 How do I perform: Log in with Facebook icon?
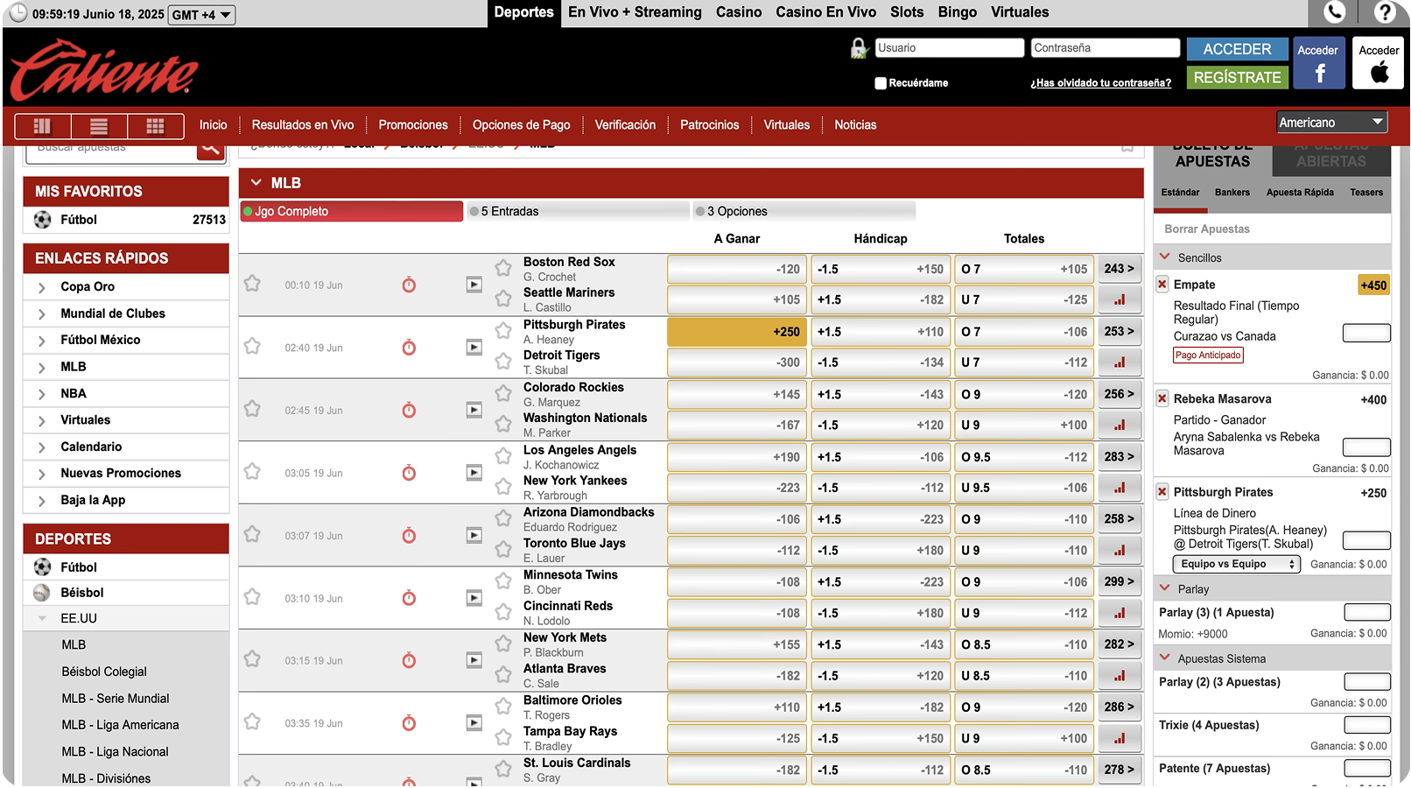coord(1319,64)
